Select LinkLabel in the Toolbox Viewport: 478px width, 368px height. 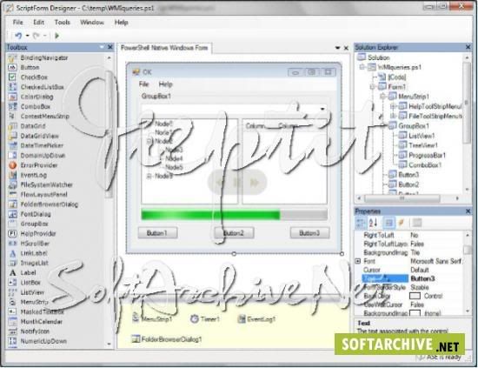34,253
